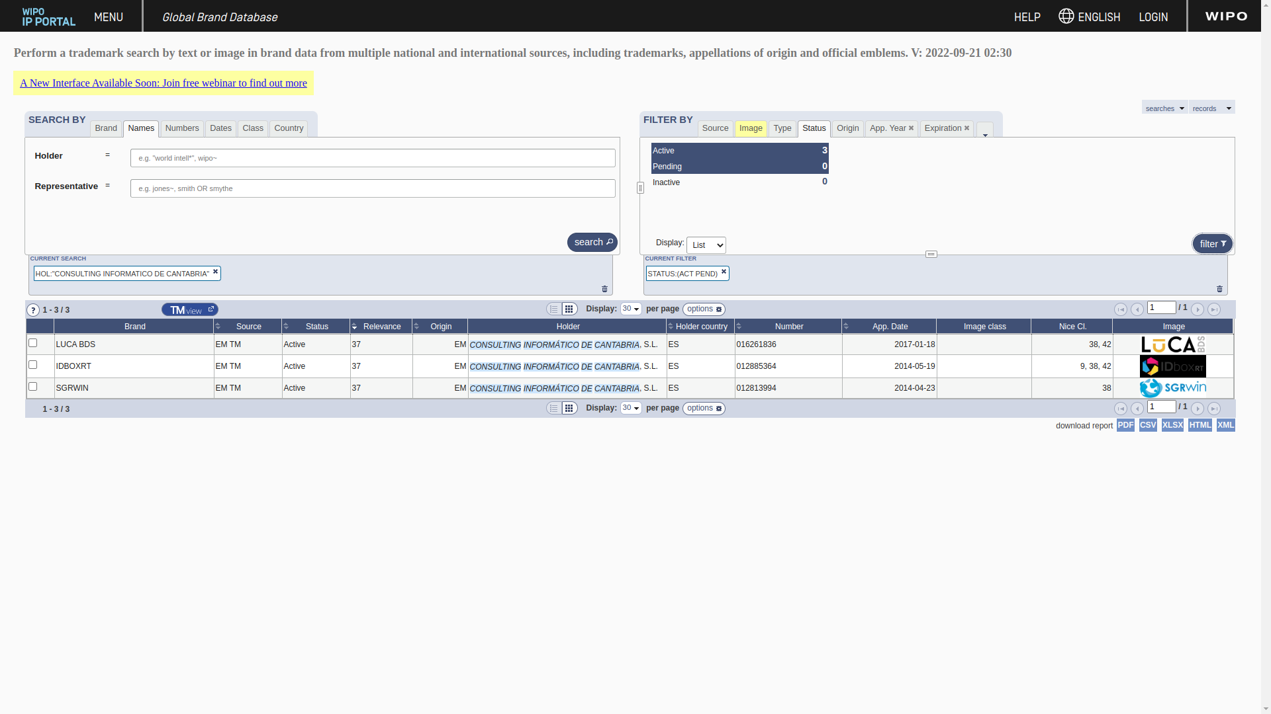Remove the holder search term chip
This screenshot has width=1271, height=714.
point(215,272)
